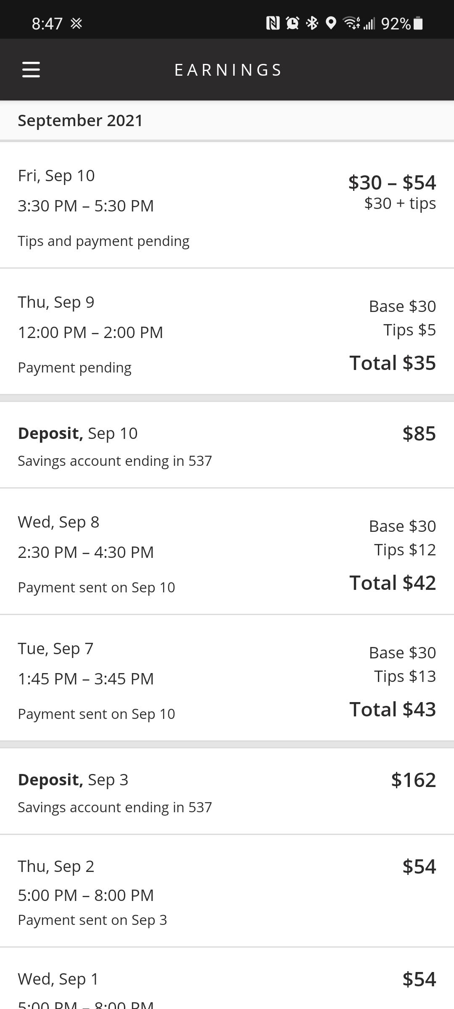Tap the Total $35 amount
Screen dimensions: 454x1009
(393, 363)
